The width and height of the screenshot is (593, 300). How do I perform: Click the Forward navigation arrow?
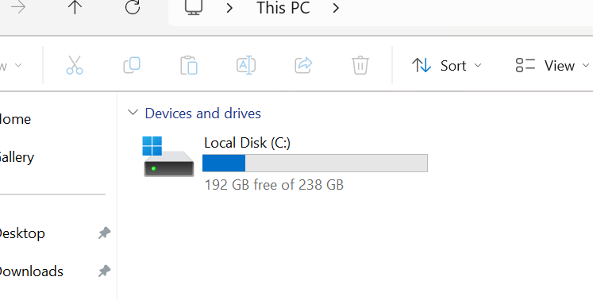pos(18,7)
